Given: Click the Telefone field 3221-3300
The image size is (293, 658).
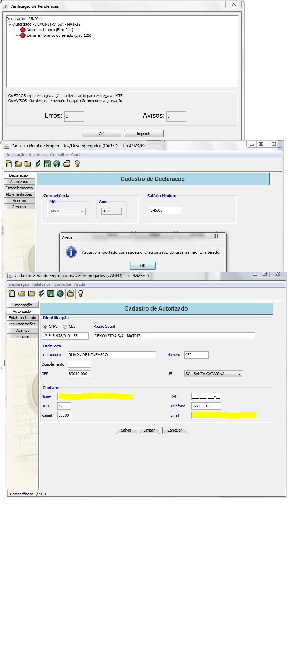Looking at the screenshot, I should (206, 406).
